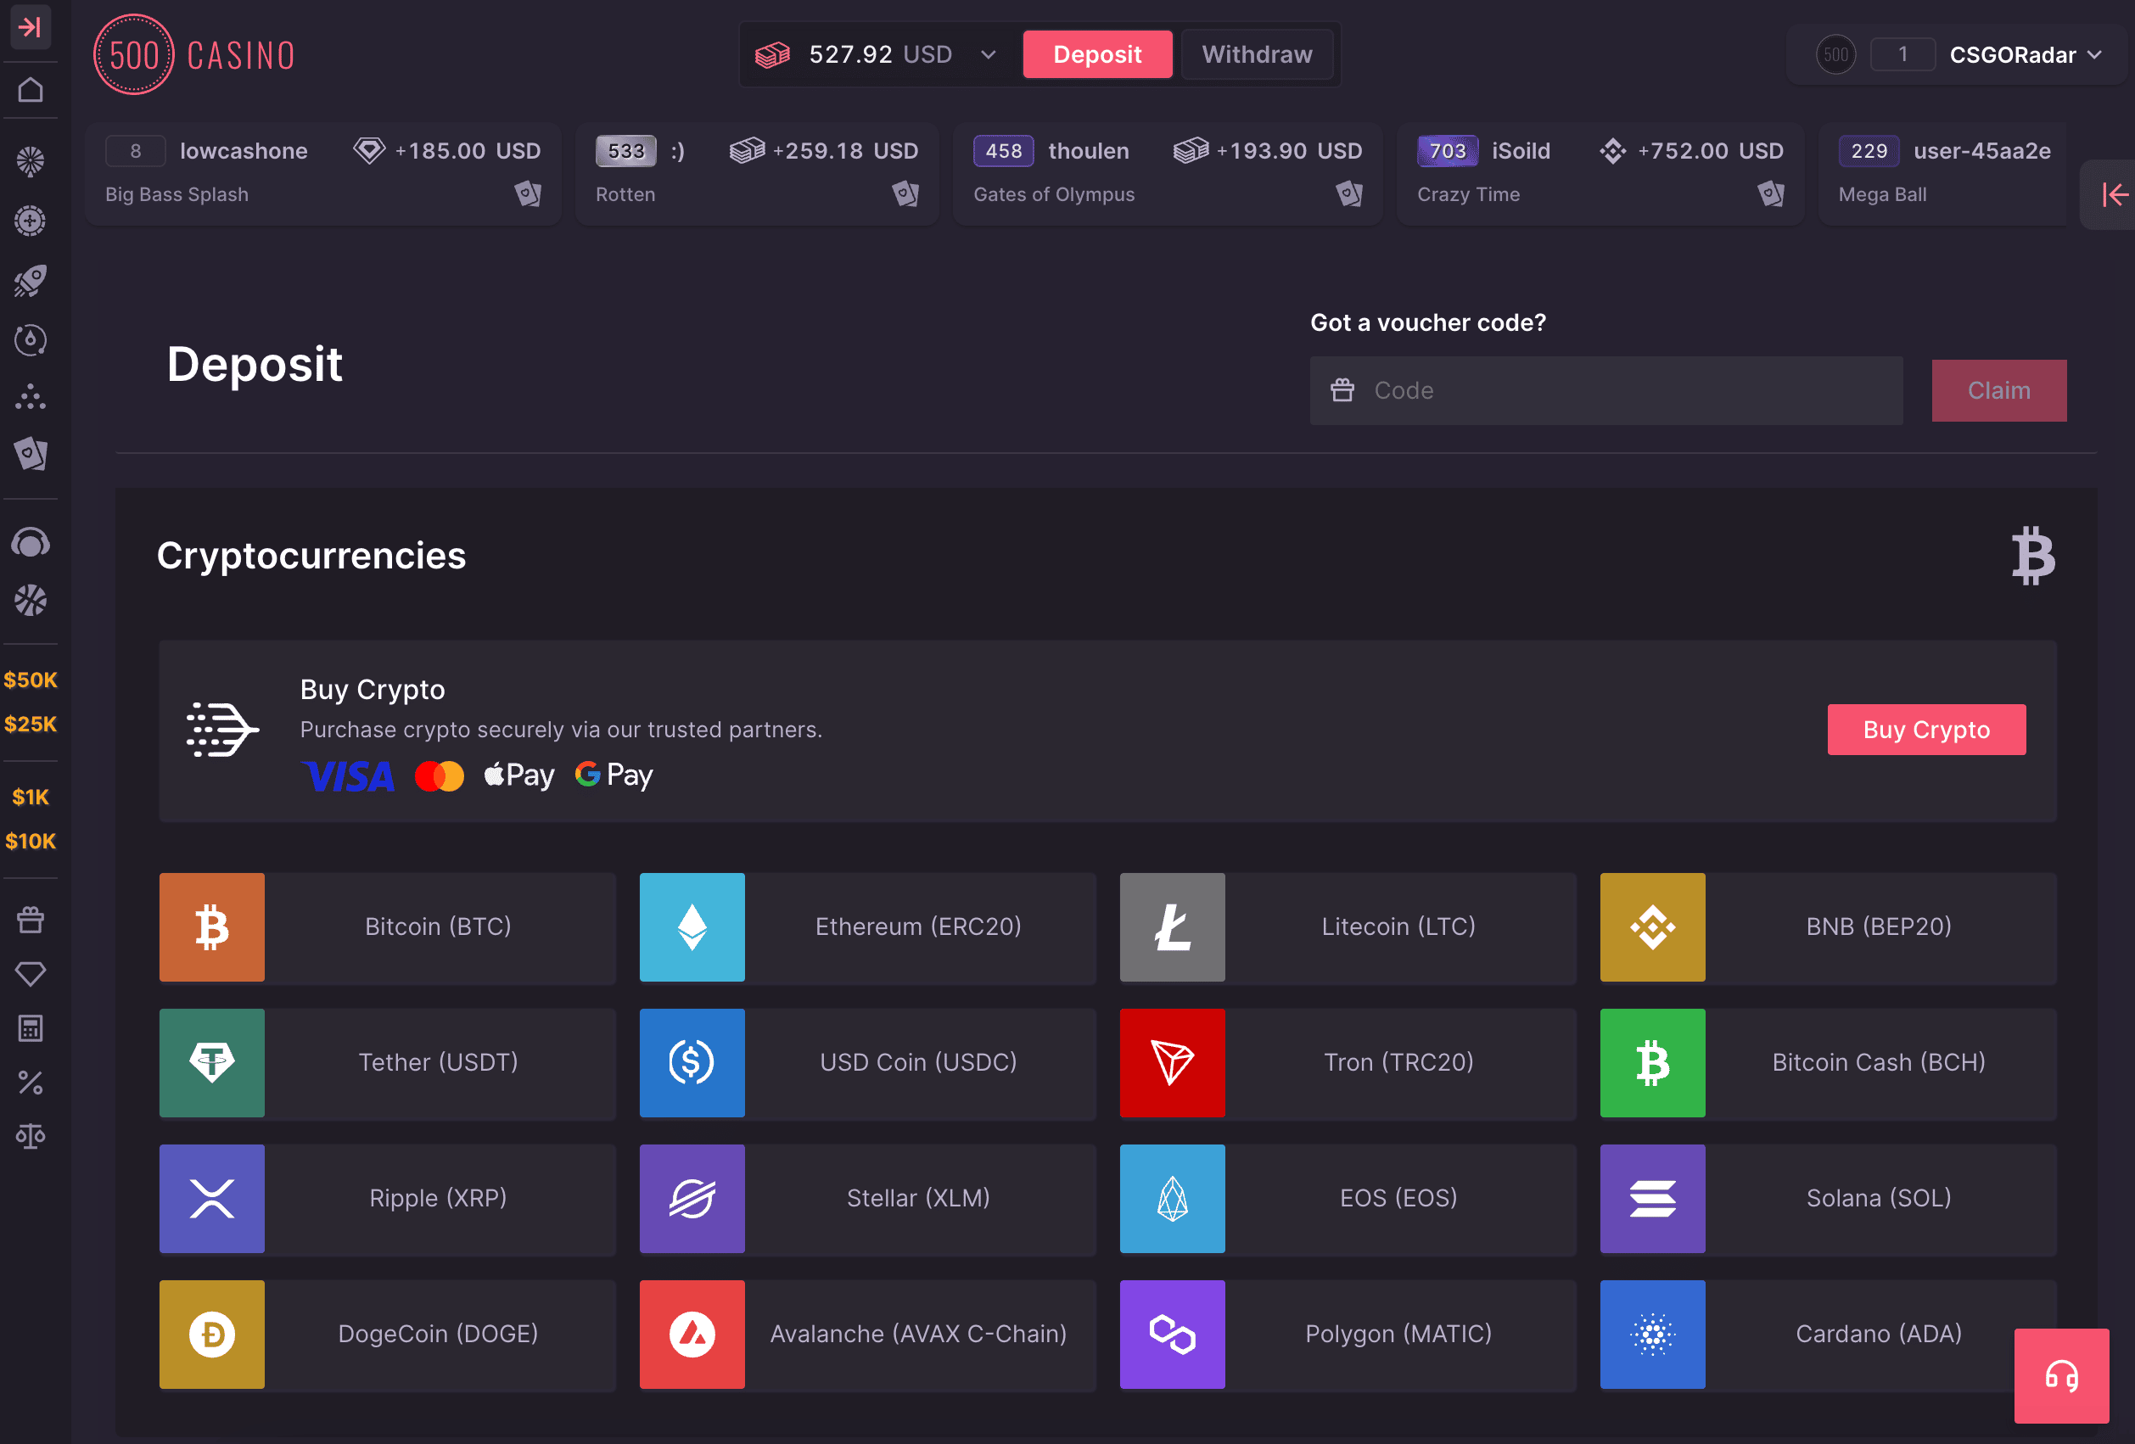Open lowcashone's Big Bass Splash win
The width and height of the screenshot is (2135, 1444).
click(323, 173)
